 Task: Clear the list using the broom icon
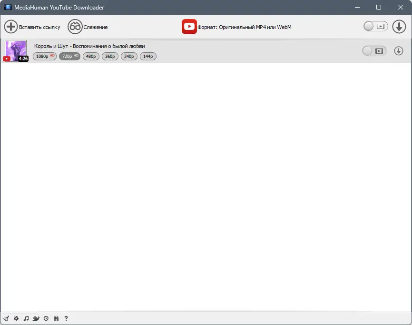(6, 318)
